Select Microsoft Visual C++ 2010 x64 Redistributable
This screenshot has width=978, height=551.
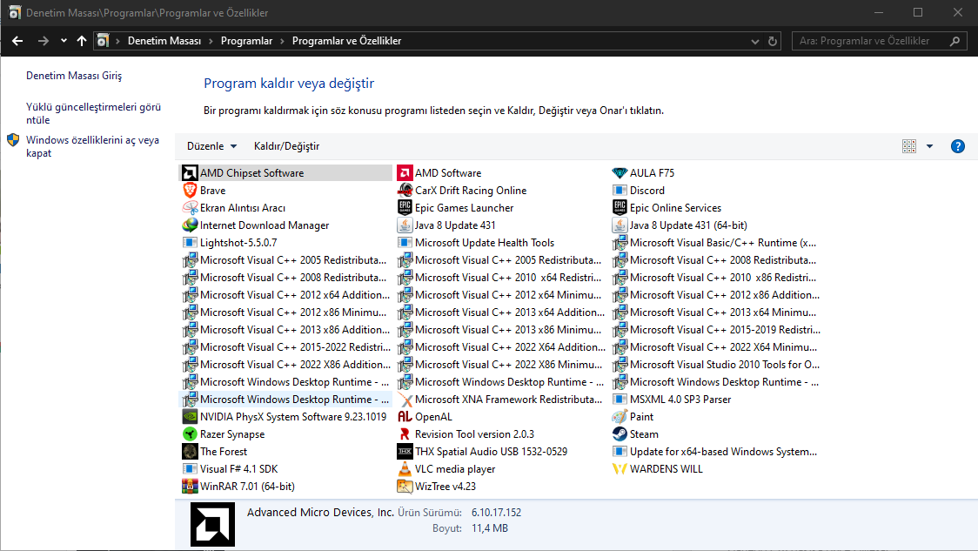point(499,278)
